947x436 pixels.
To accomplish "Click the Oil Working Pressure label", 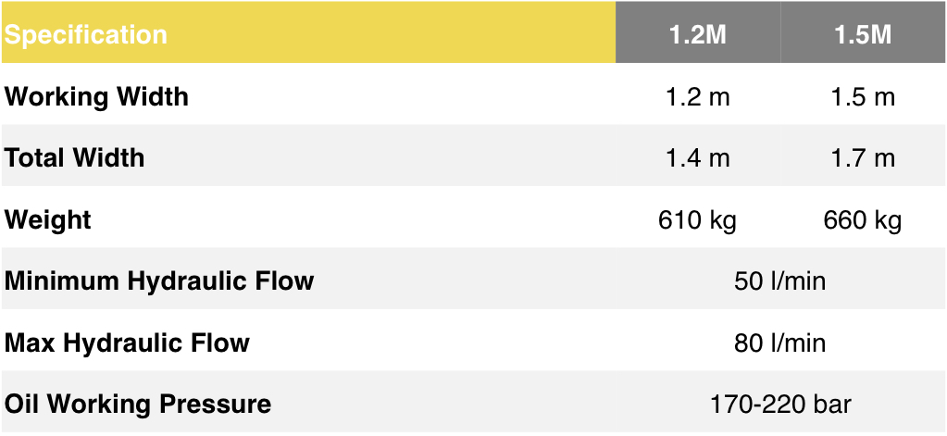I will [138, 405].
